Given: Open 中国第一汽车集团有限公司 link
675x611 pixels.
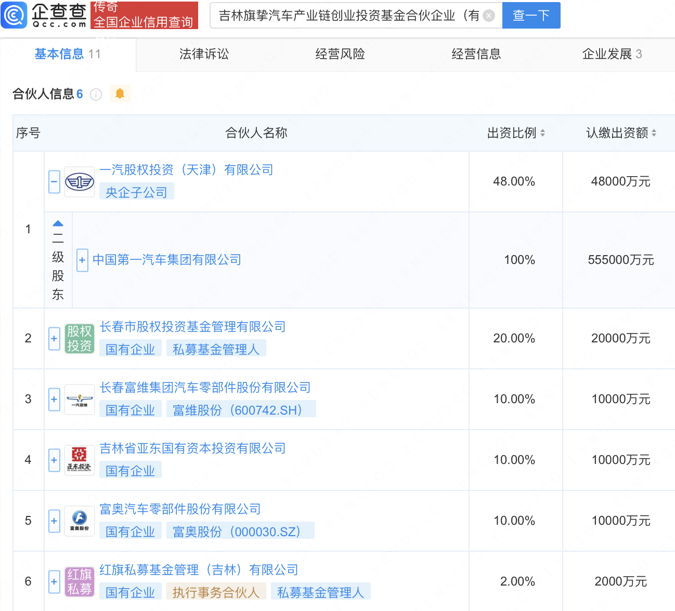Looking at the screenshot, I should (x=167, y=260).
